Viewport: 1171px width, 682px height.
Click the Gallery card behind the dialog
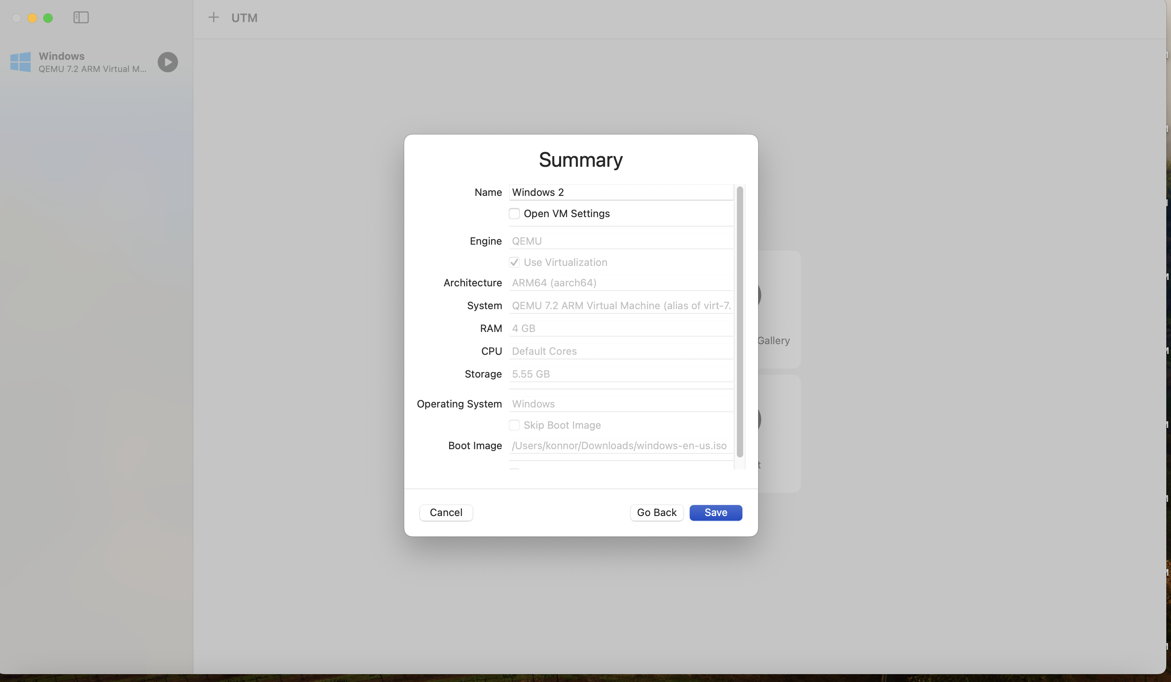[x=779, y=310]
